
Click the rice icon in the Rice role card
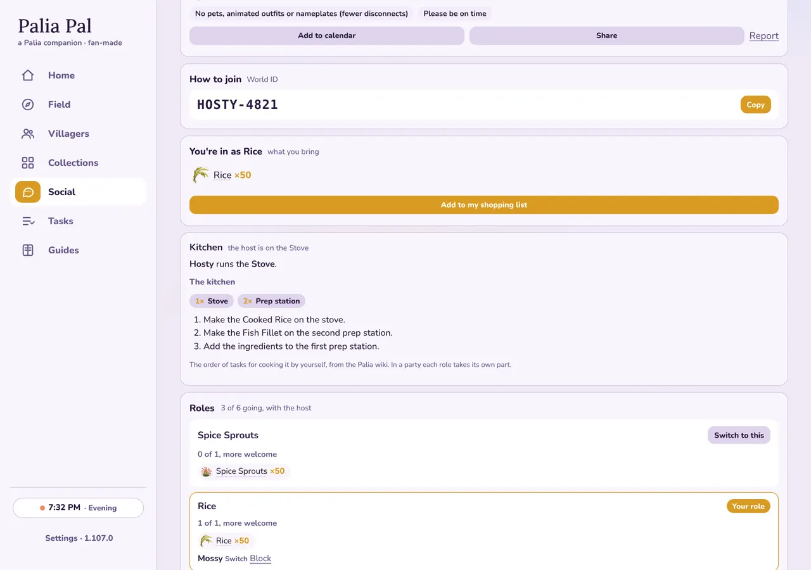206,541
